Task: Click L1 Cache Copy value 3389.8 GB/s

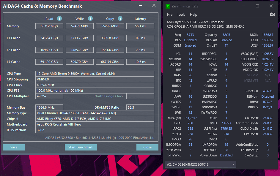Action: (x=110, y=38)
